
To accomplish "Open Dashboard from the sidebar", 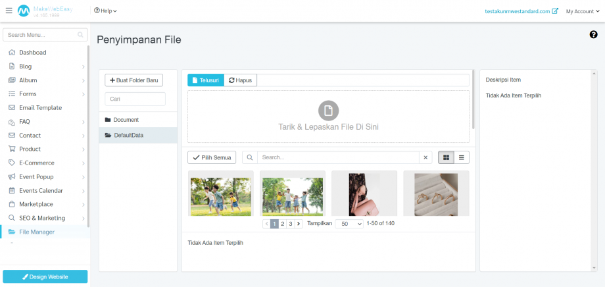I will (32, 52).
